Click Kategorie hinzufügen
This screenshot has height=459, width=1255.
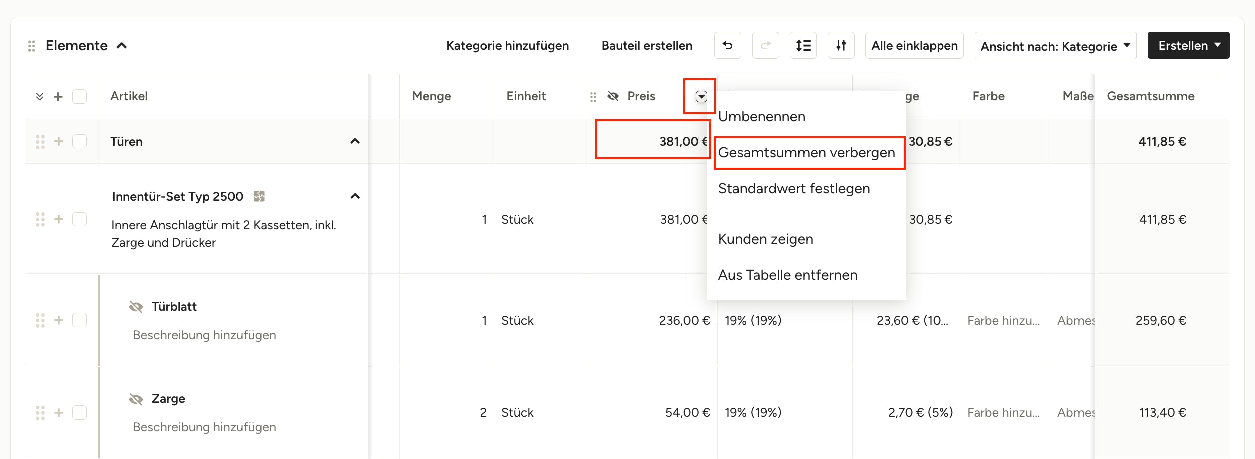click(x=507, y=46)
